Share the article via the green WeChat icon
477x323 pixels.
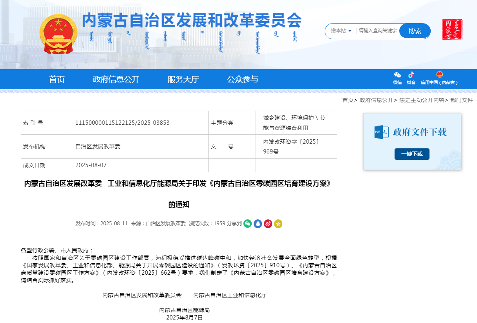coord(247,224)
